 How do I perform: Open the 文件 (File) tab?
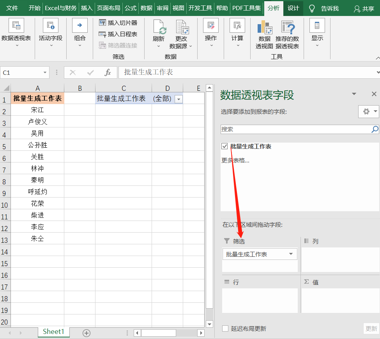coord(12,8)
